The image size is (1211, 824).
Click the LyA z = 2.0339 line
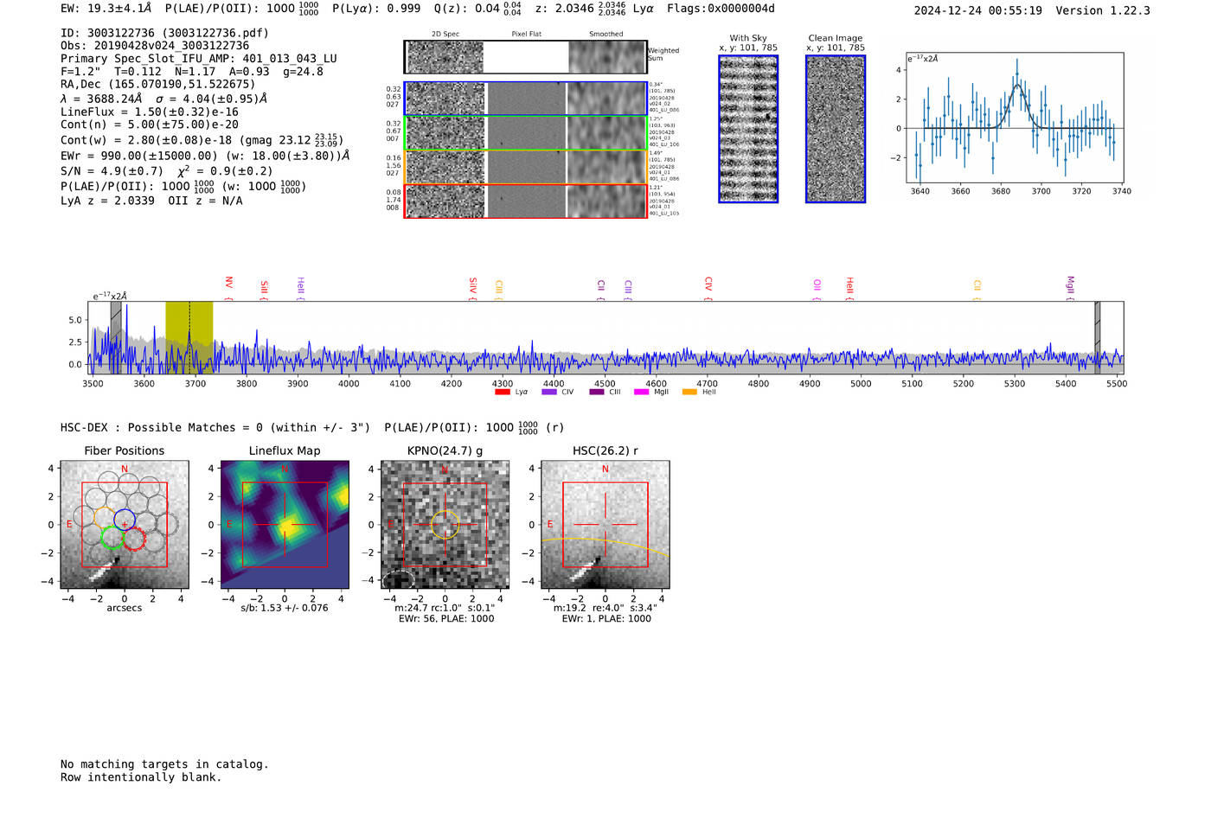click(151, 201)
